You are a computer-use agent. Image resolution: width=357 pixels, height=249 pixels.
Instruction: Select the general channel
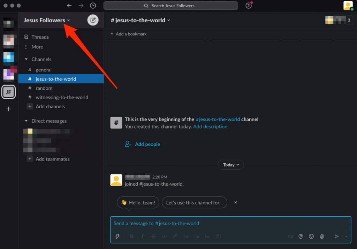pyautogui.click(x=61, y=70)
